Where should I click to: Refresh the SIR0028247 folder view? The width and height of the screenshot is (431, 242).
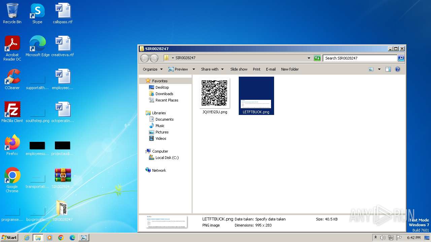[x=317, y=58]
